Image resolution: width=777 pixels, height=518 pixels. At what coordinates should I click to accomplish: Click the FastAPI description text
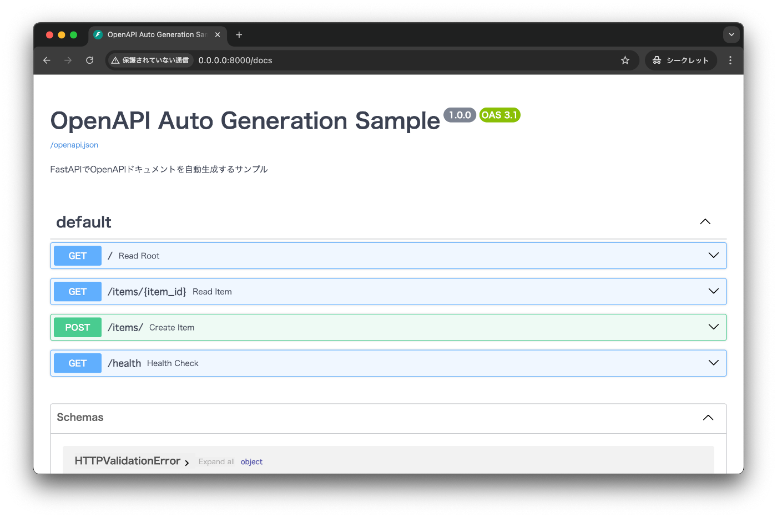click(159, 169)
